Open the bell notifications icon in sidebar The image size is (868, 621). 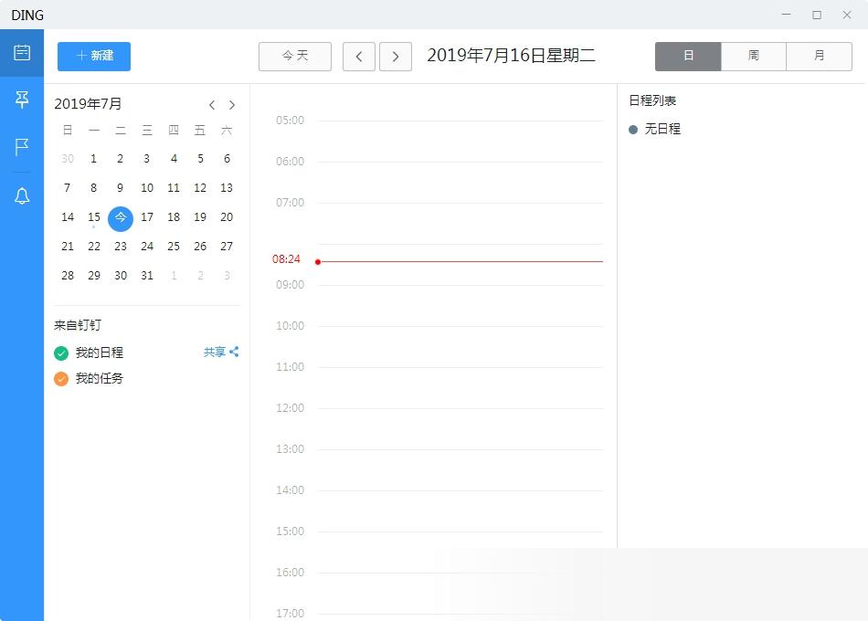22,196
